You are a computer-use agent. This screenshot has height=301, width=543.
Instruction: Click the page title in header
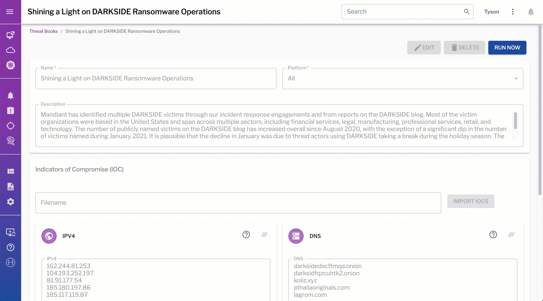click(x=124, y=12)
